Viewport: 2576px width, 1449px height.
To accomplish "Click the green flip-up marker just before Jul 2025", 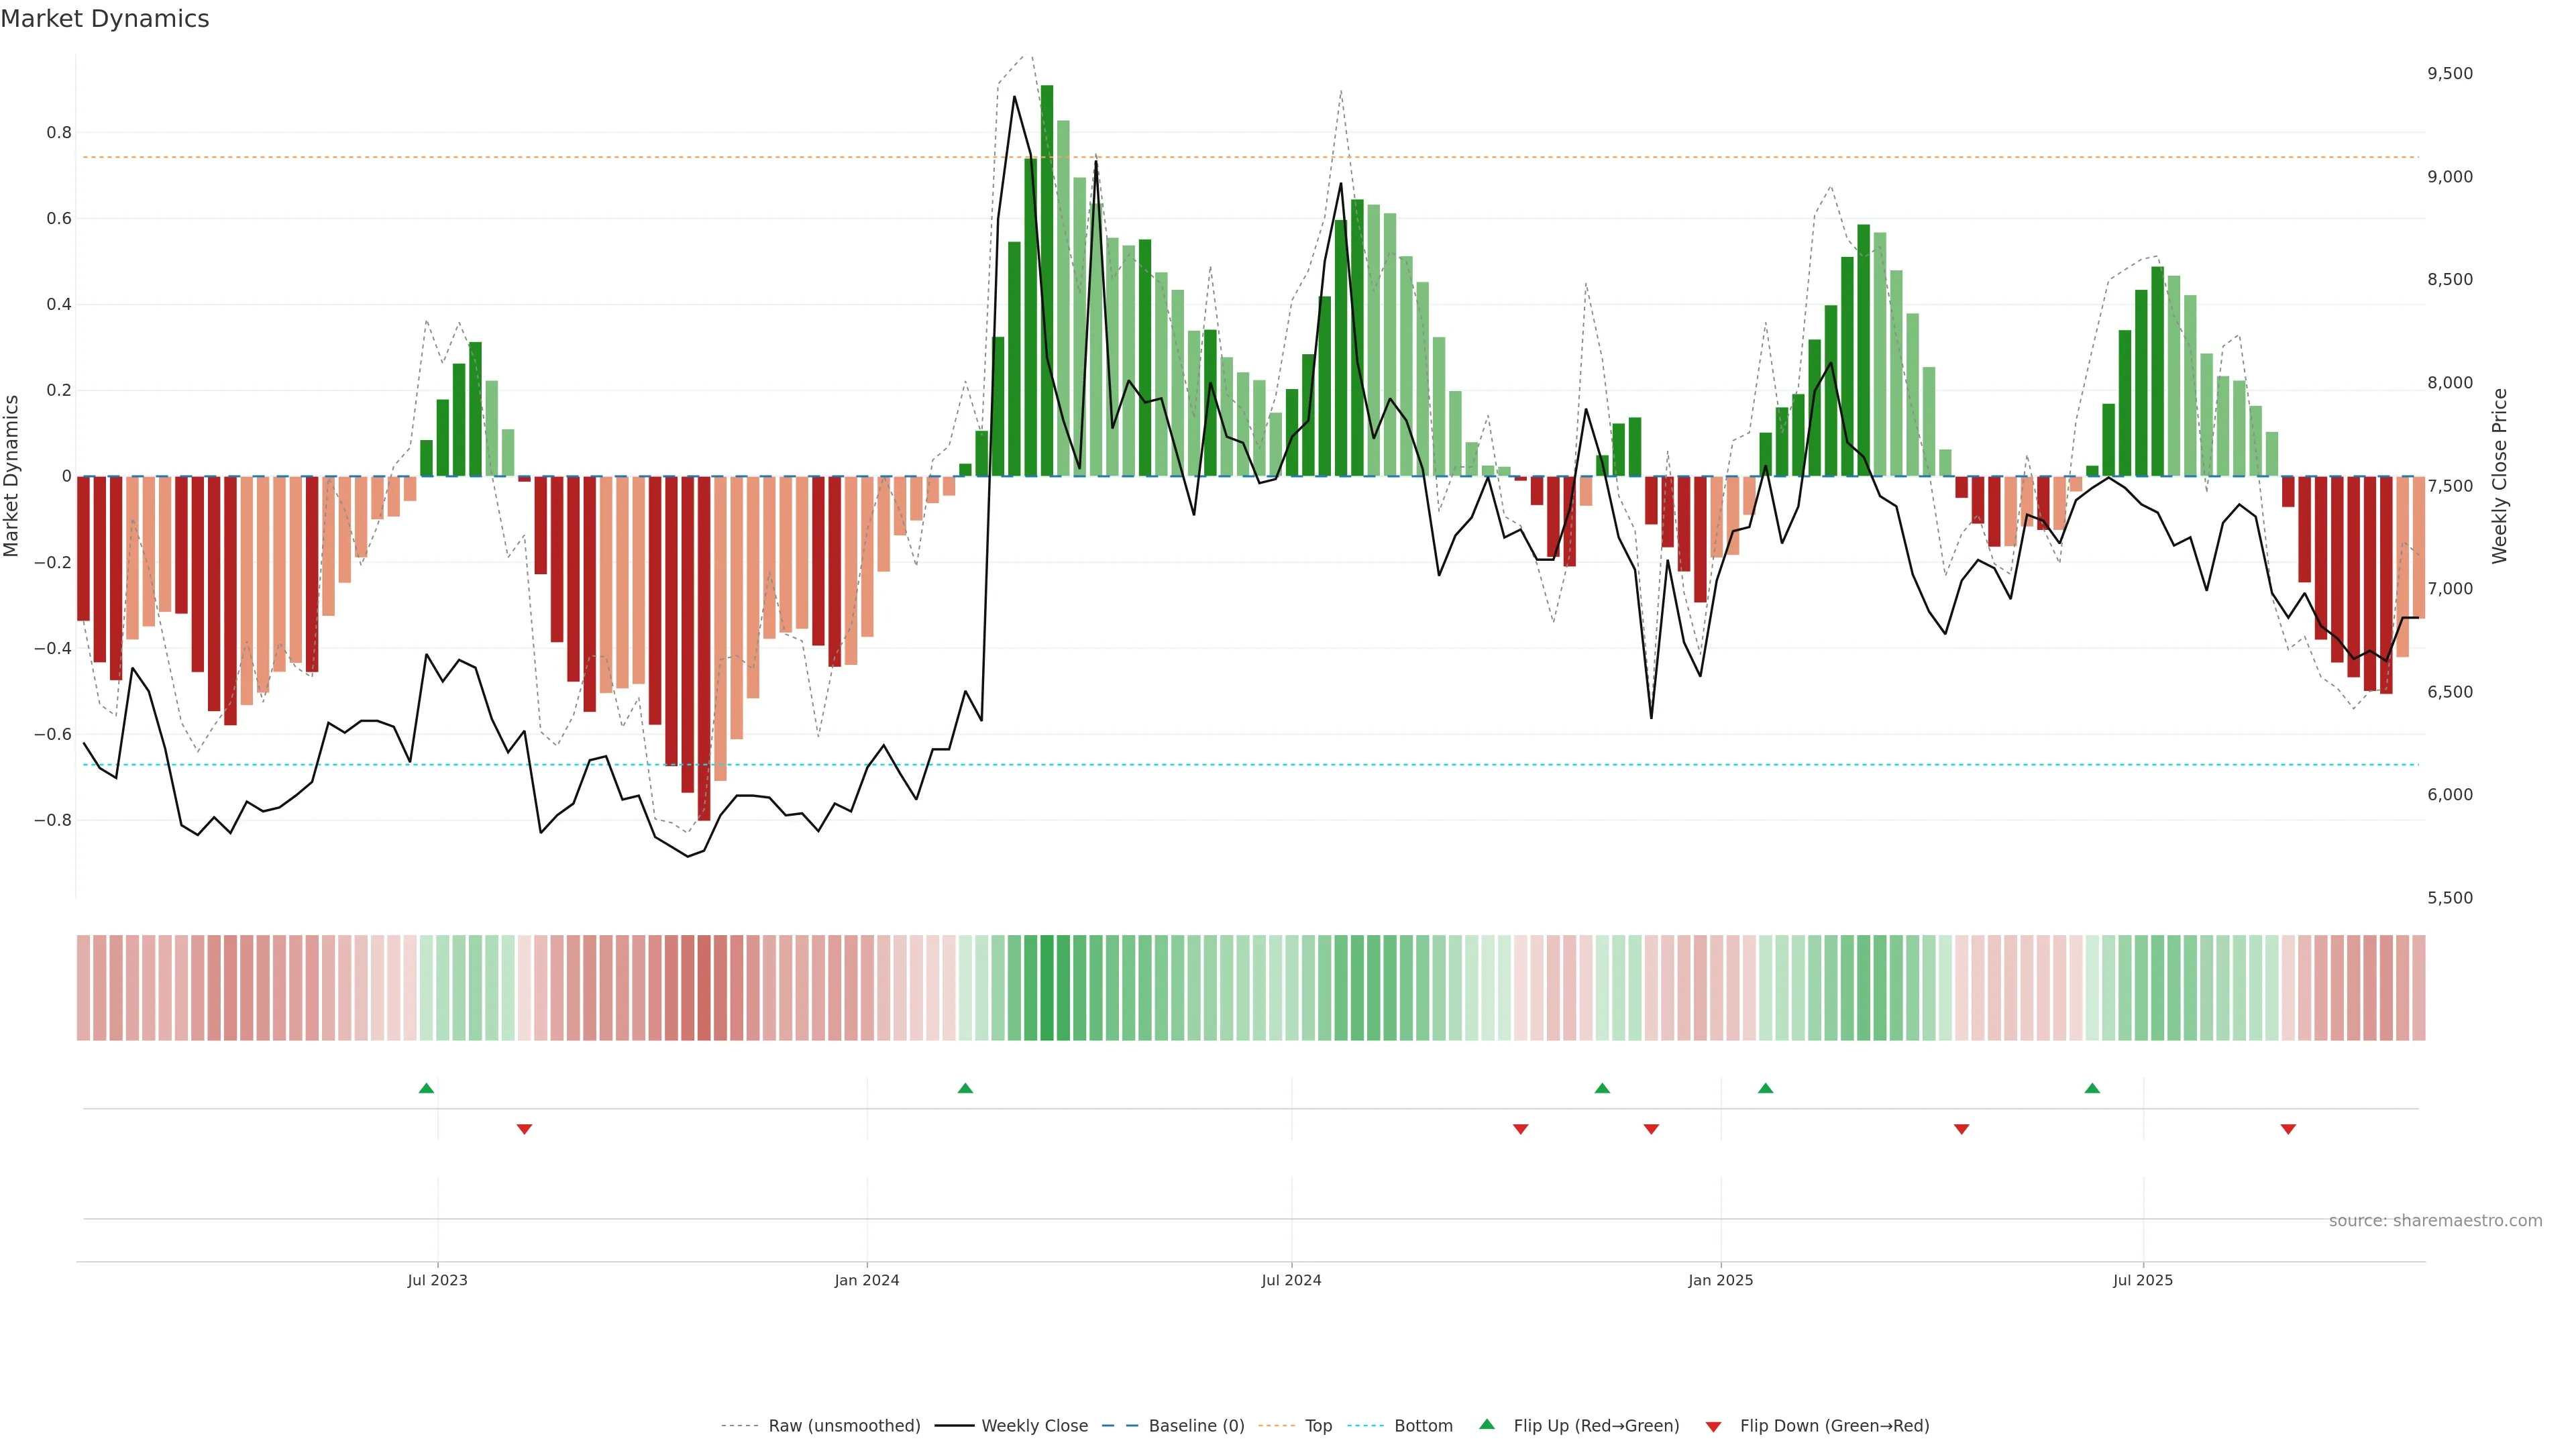I will coord(2092,1088).
